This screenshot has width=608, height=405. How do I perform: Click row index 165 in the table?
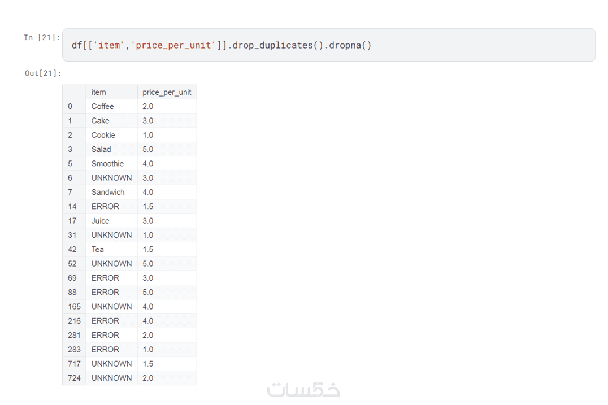(x=75, y=306)
